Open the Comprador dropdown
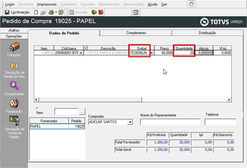Screen dimensions: 247x168 coord(130,122)
